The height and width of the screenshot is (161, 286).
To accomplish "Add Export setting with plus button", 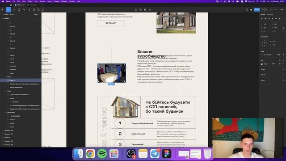I will tap(283, 80).
